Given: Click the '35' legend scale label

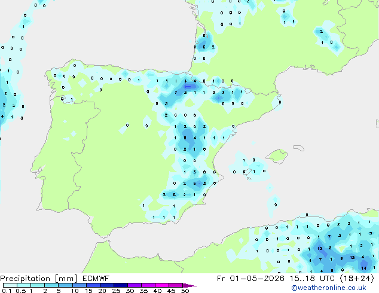Looking at the screenshot, I should pos(143,291).
